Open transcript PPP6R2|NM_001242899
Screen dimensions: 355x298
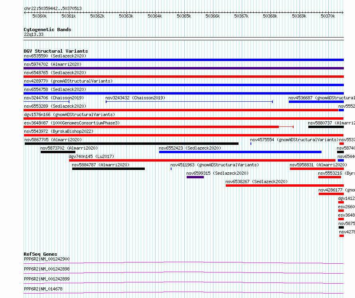47,279
